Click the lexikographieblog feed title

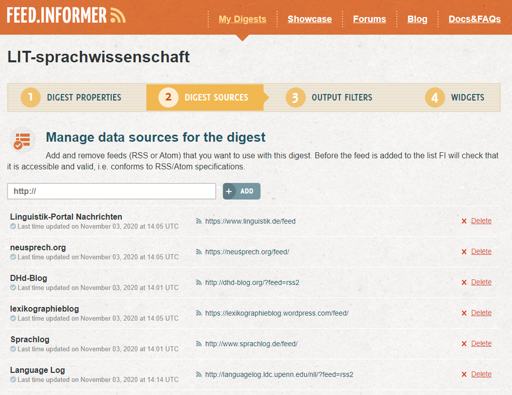(x=44, y=309)
